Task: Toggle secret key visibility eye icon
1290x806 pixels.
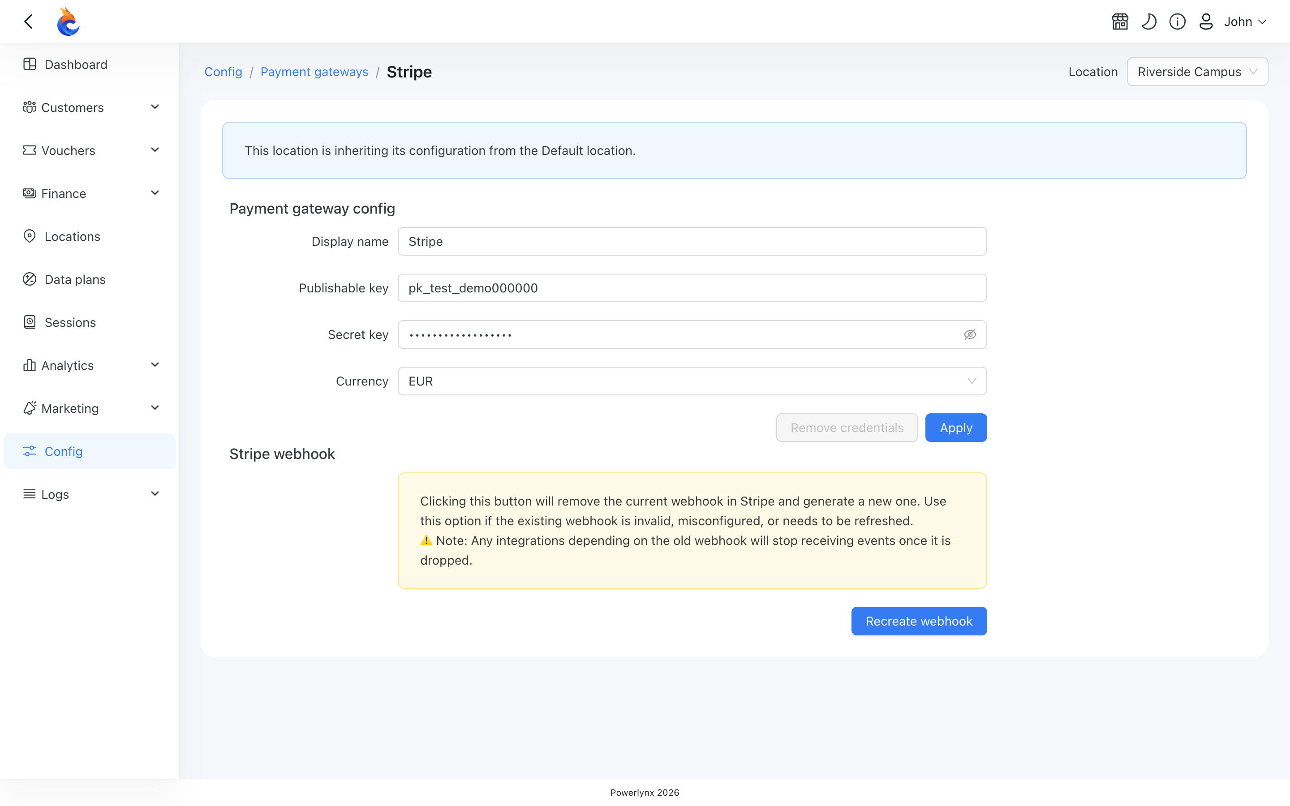Action: 970,335
